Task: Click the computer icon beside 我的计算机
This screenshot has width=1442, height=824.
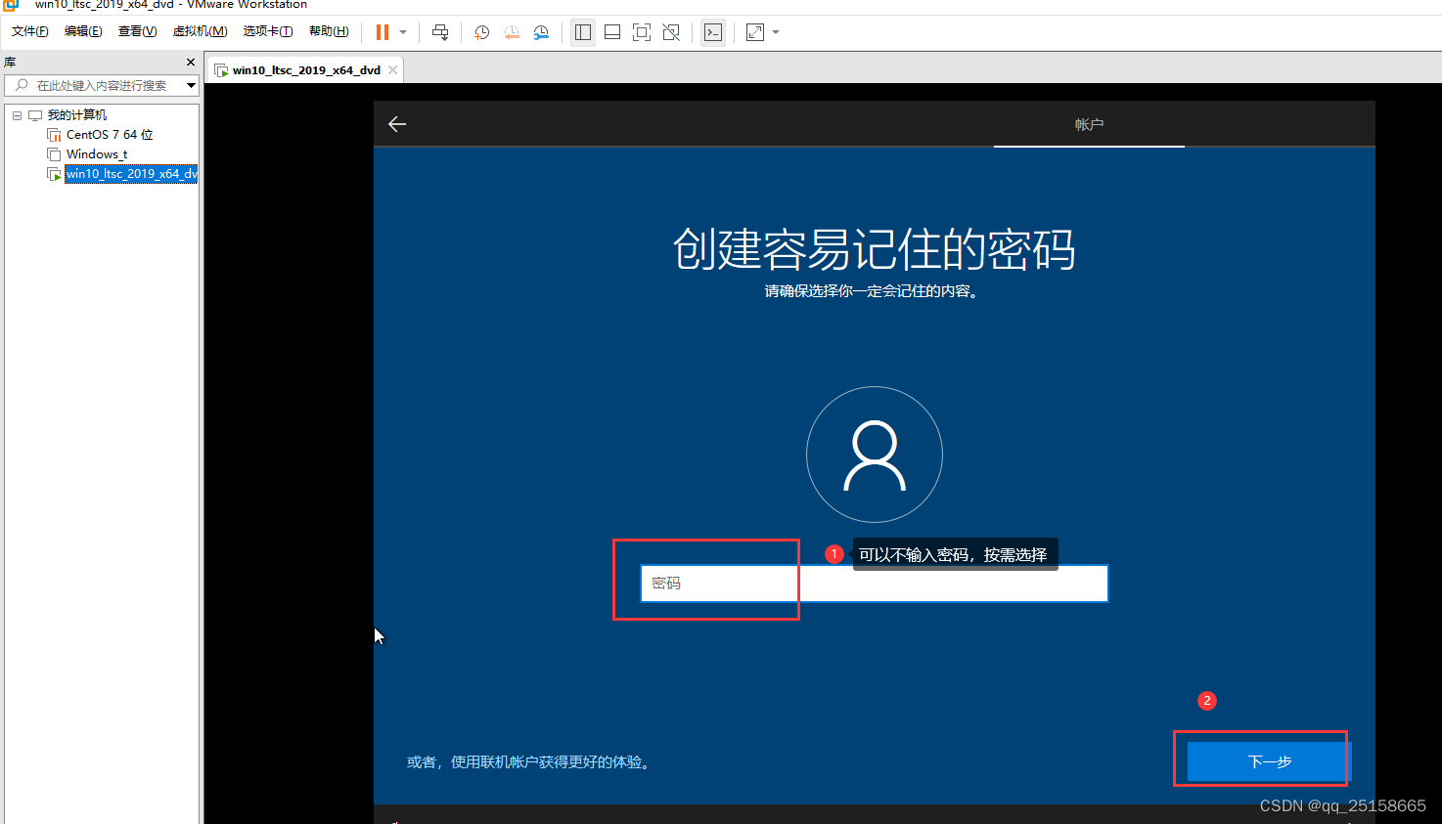Action: 35,115
